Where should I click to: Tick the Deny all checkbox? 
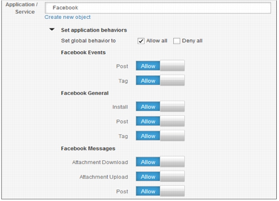(x=176, y=41)
